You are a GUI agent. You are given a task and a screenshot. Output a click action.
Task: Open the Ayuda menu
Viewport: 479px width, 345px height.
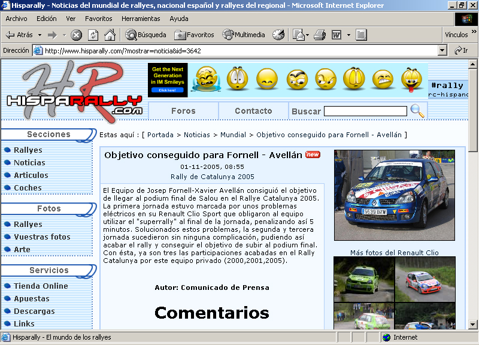point(178,19)
